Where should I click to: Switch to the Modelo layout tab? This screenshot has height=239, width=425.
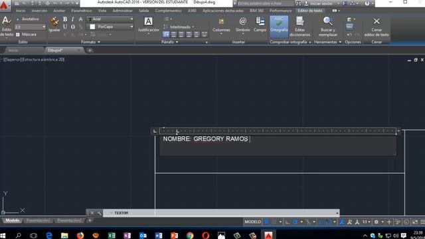(x=13, y=220)
